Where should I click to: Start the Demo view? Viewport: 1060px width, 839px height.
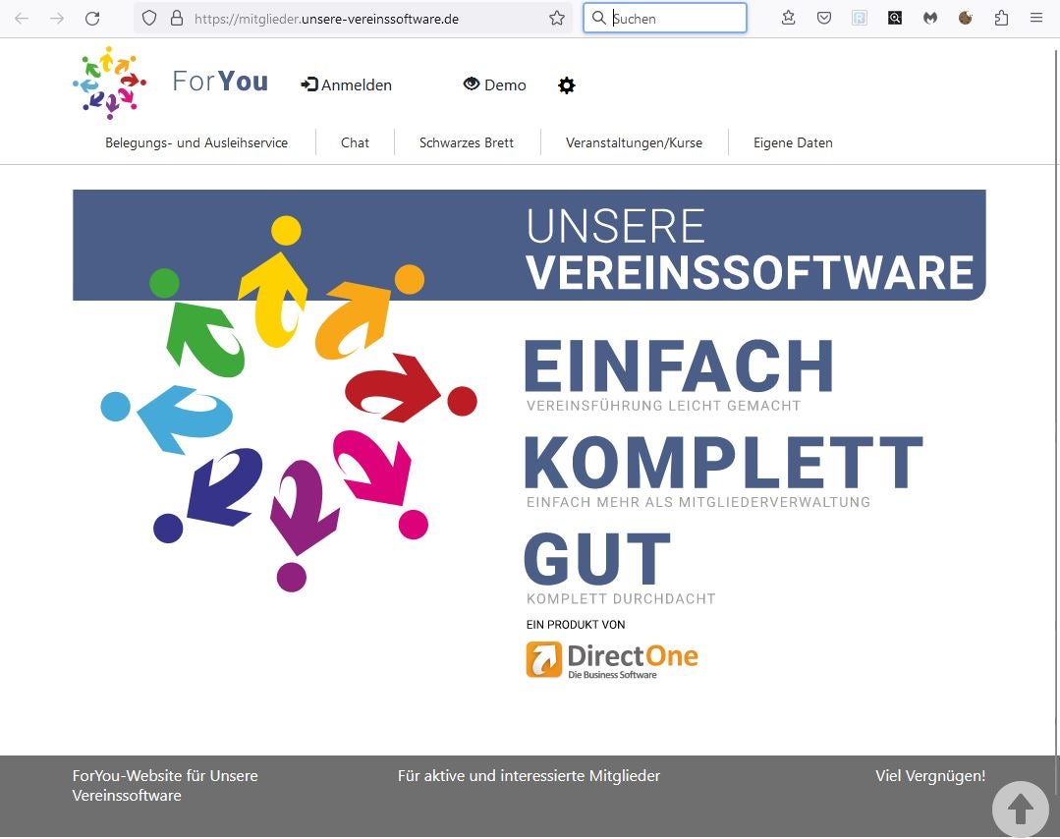495,84
